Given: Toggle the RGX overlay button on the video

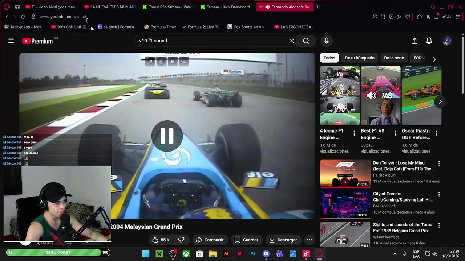Looking at the screenshot, I should pos(184,62).
